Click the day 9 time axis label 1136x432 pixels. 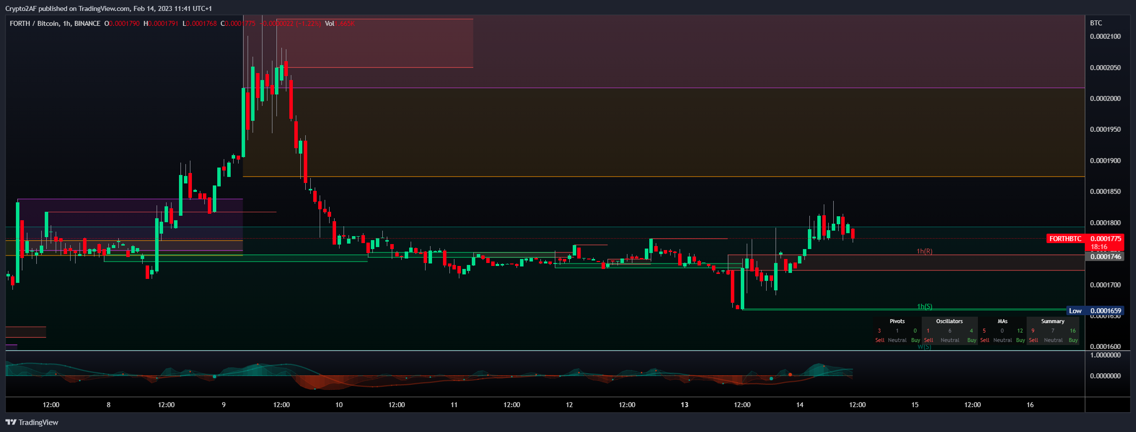click(224, 405)
